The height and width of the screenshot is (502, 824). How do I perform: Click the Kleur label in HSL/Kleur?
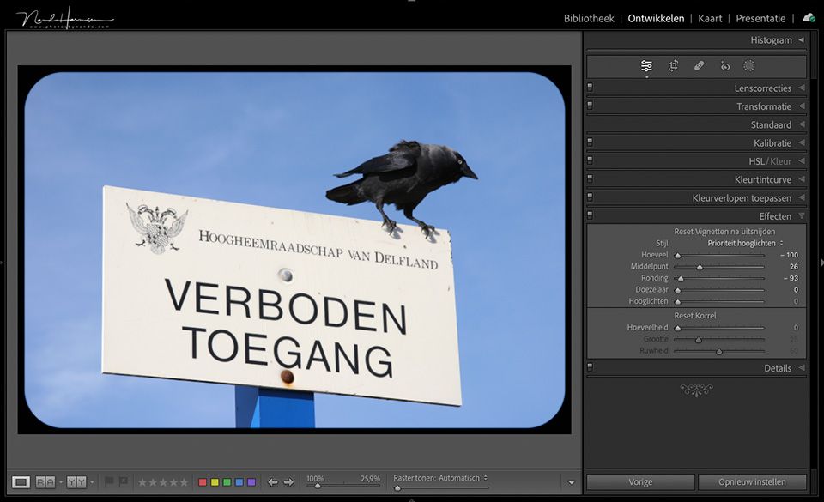click(780, 161)
